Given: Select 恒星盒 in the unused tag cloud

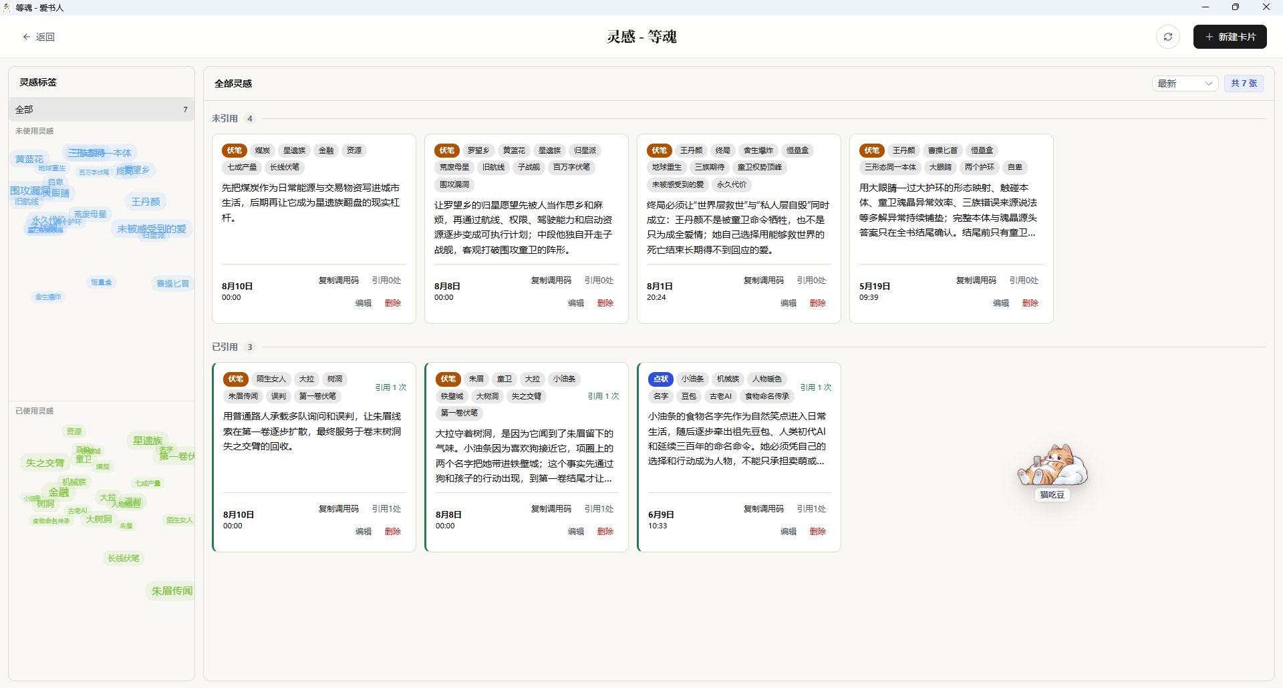Looking at the screenshot, I should click(x=102, y=283).
